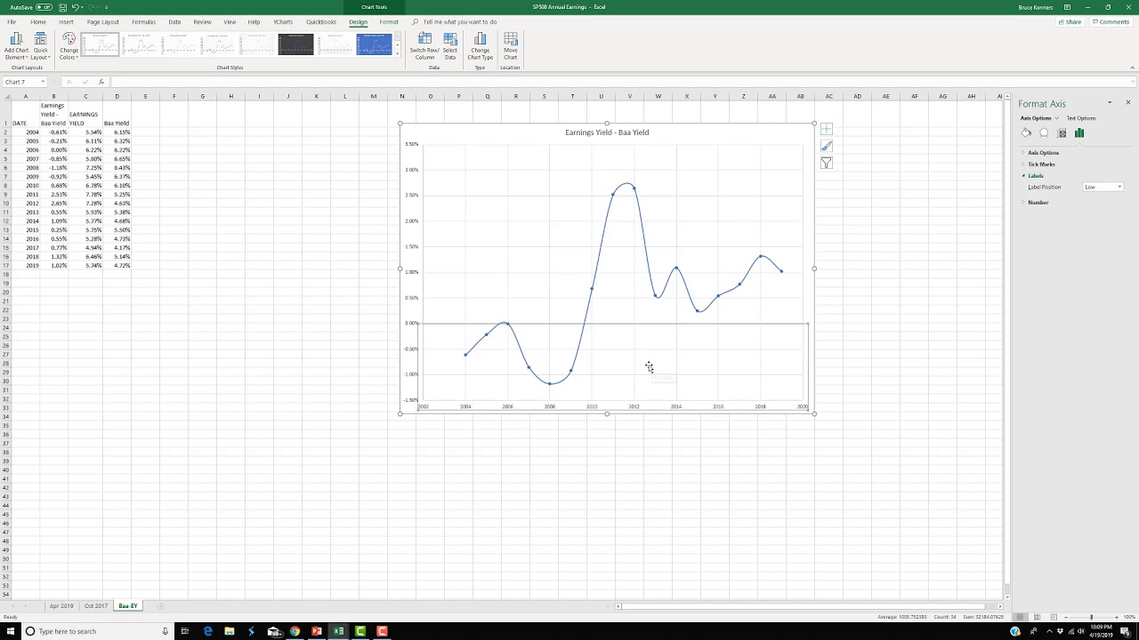Click the Chart Styles paintbrush button
Viewport: 1139px width, 640px height.
coord(827,147)
